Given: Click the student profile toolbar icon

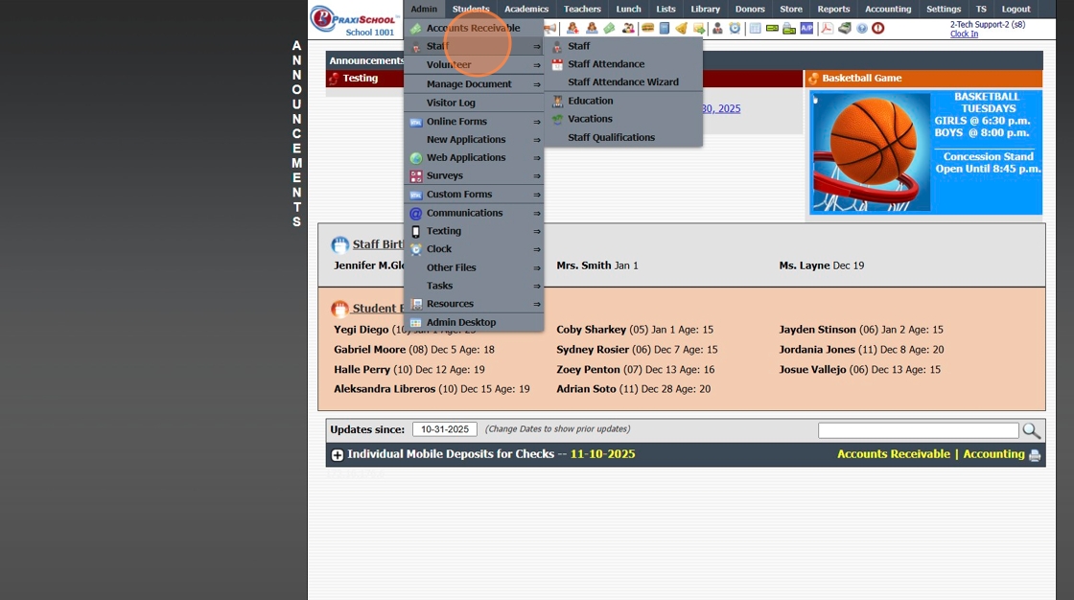Looking at the screenshot, I should (592, 28).
